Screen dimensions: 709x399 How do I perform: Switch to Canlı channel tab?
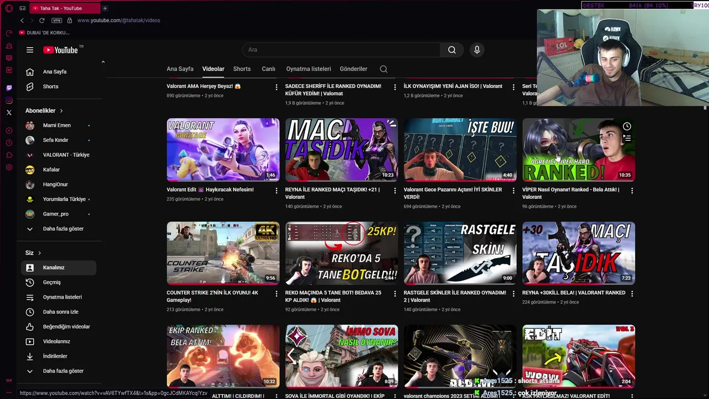[x=269, y=69]
